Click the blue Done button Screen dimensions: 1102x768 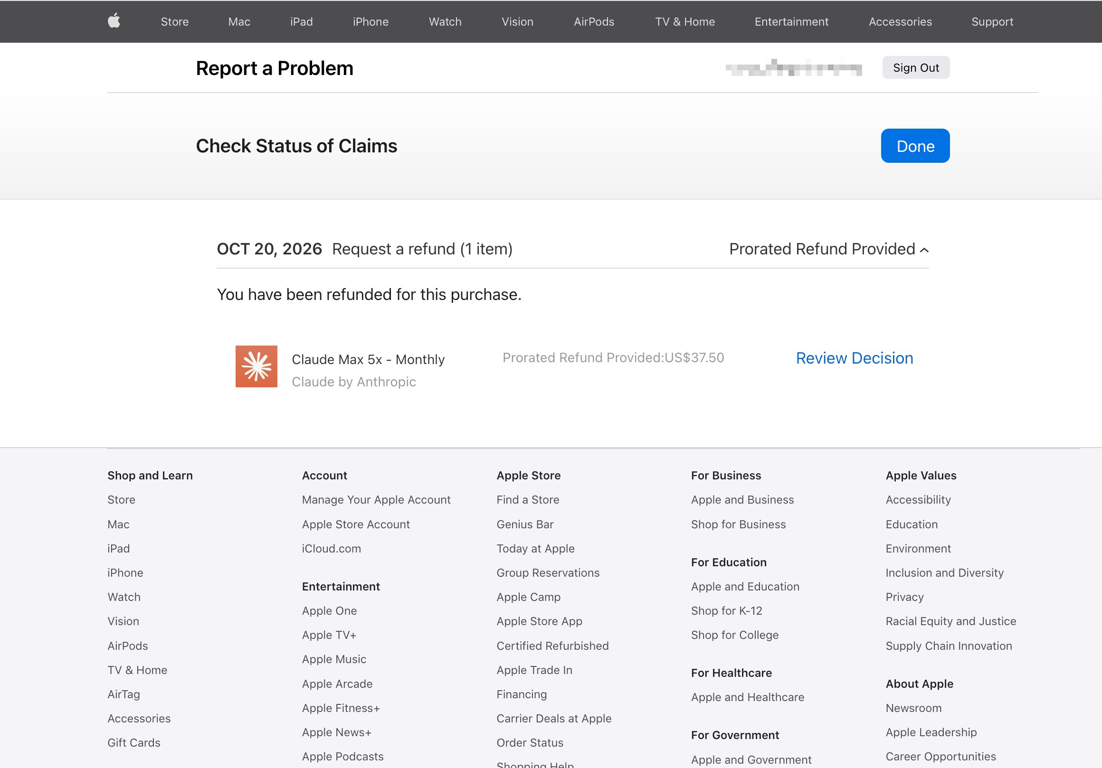click(x=915, y=146)
